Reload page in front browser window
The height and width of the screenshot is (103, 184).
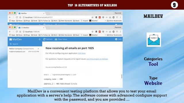[x=17, y=32]
